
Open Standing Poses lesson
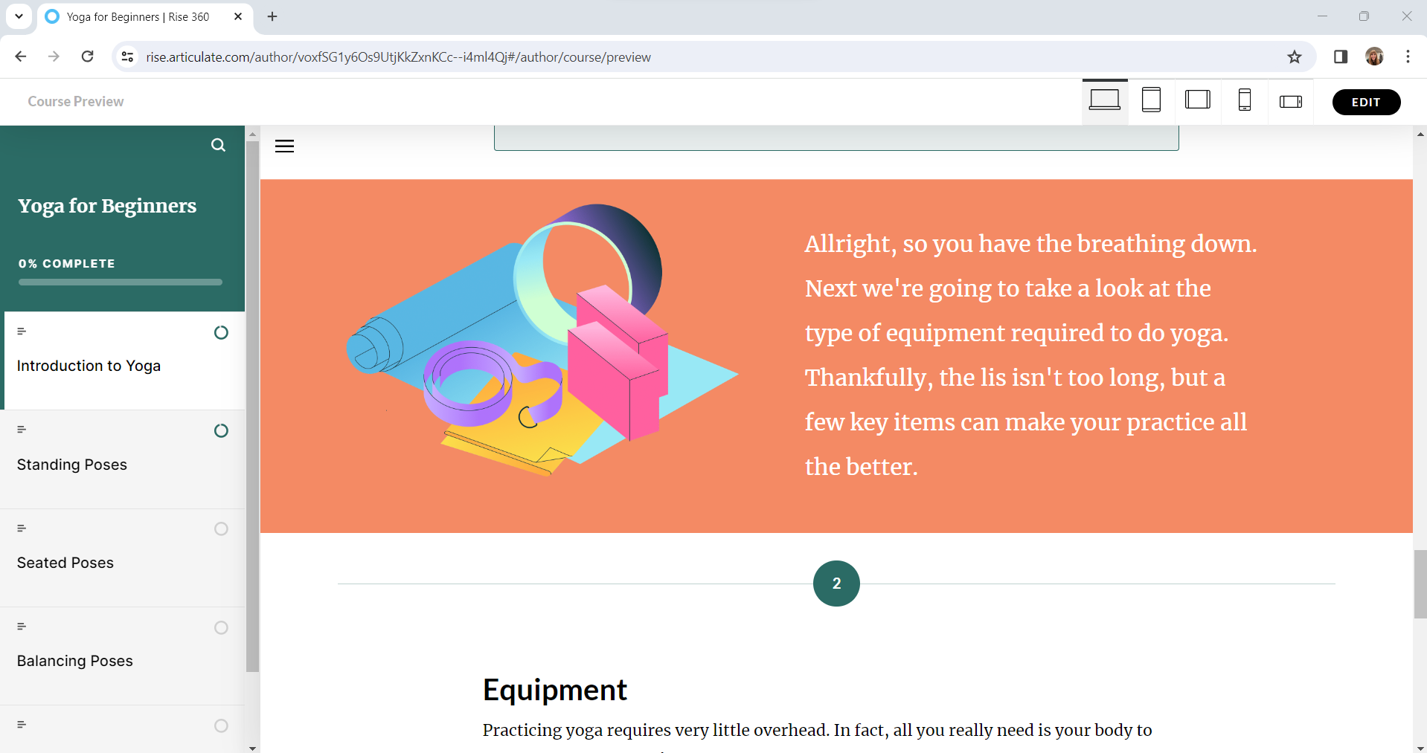point(122,459)
